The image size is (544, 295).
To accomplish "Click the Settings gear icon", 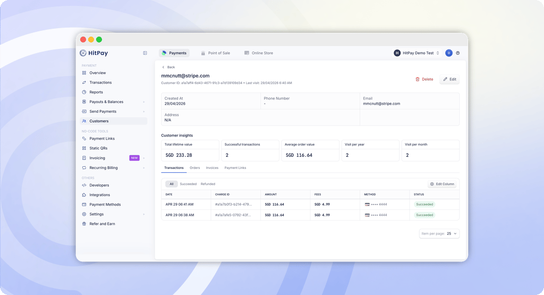I will [x=84, y=214].
